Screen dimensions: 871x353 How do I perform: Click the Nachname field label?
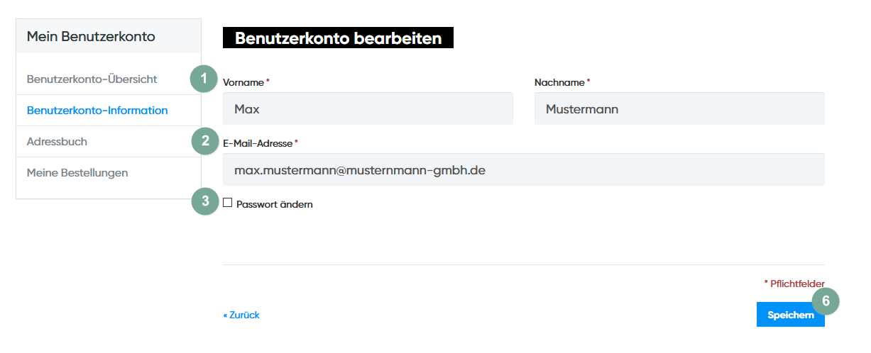[559, 82]
